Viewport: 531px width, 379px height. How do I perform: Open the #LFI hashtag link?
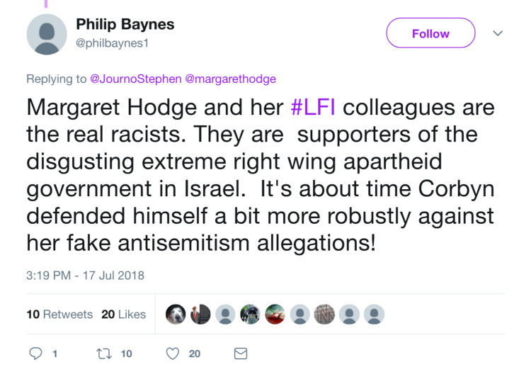click(314, 108)
